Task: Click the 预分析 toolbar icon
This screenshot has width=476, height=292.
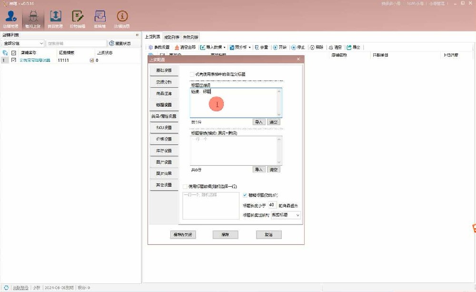Action: (x=232, y=48)
